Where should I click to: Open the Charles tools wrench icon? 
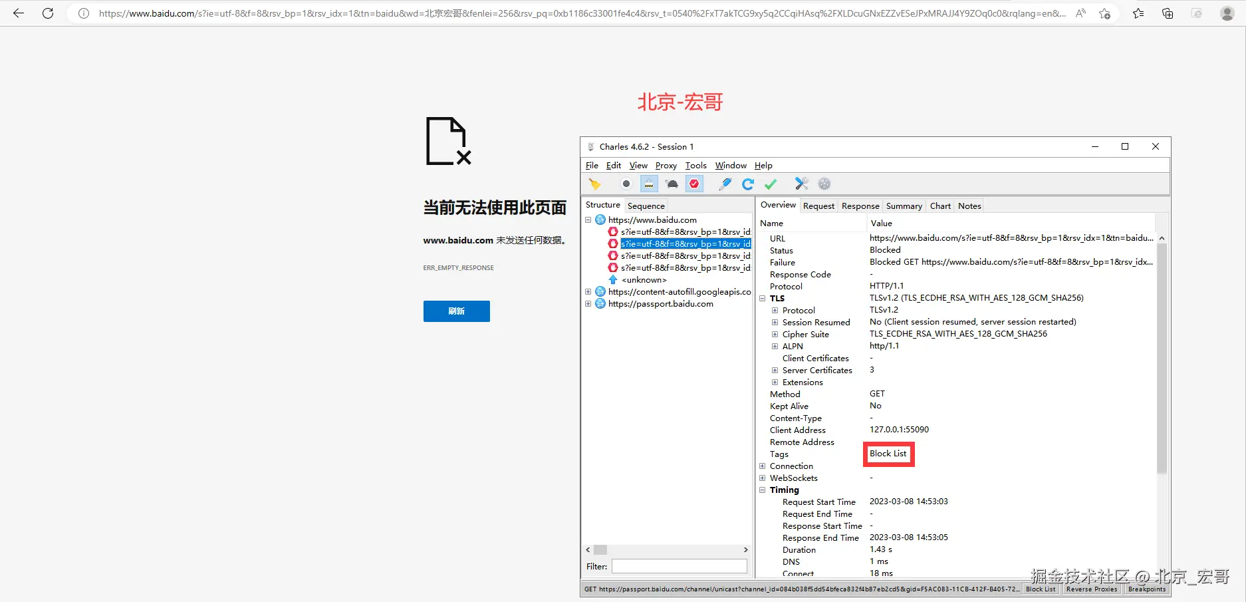pos(802,184)
